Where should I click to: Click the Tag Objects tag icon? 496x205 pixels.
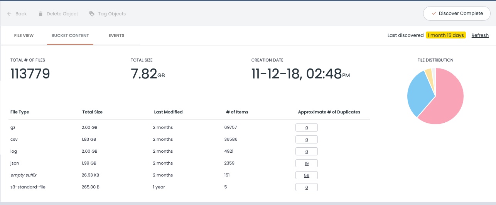[x=92, y=14]
